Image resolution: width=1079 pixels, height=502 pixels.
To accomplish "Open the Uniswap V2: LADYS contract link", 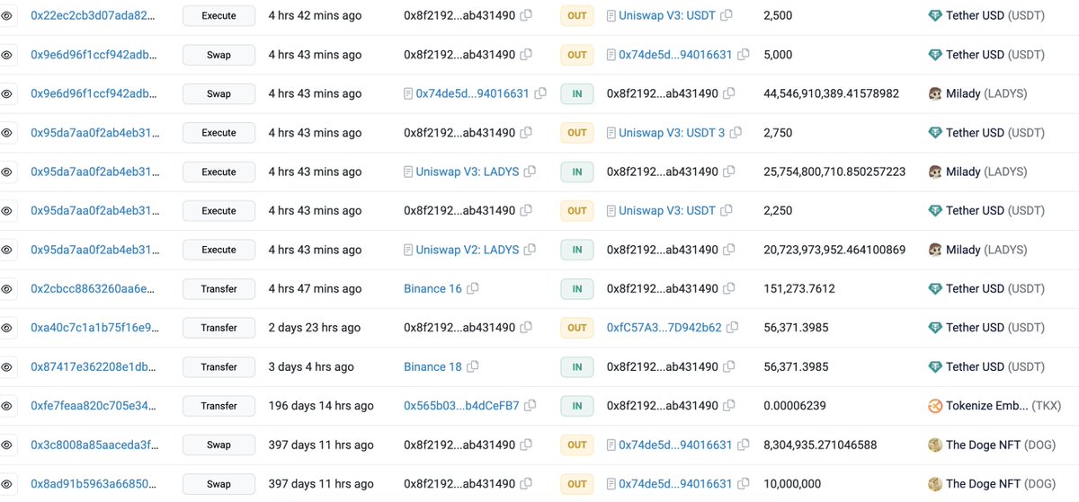I will pos(468,250).
